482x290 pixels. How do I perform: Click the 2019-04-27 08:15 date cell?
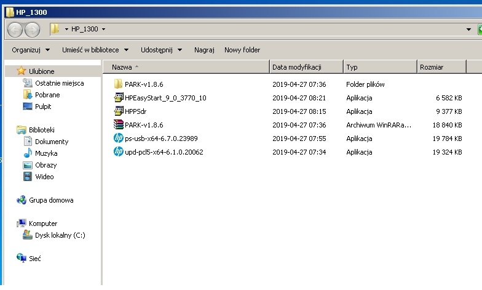pos(299,111)
